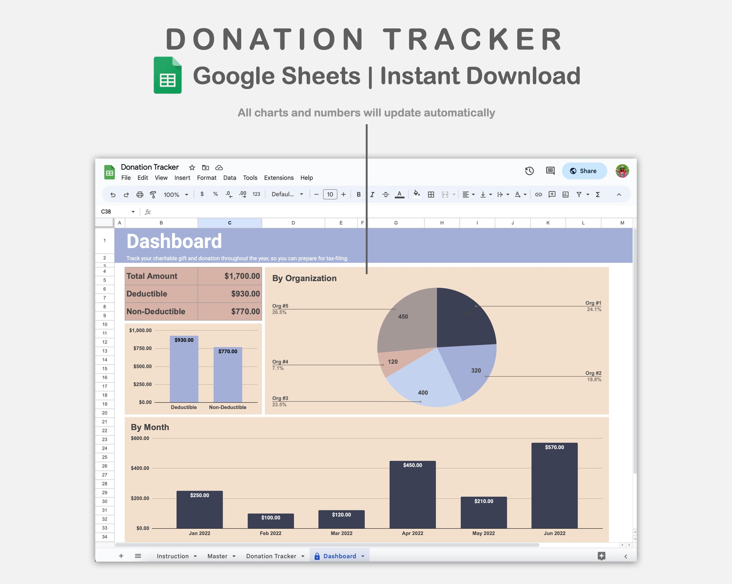The width and height of the screenshot is (732, 584).
Task: Add a new sheet with plus button
Action: [121, 556]
